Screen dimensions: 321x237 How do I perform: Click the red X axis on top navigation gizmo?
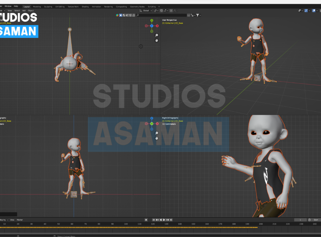[x=157, y=26]
